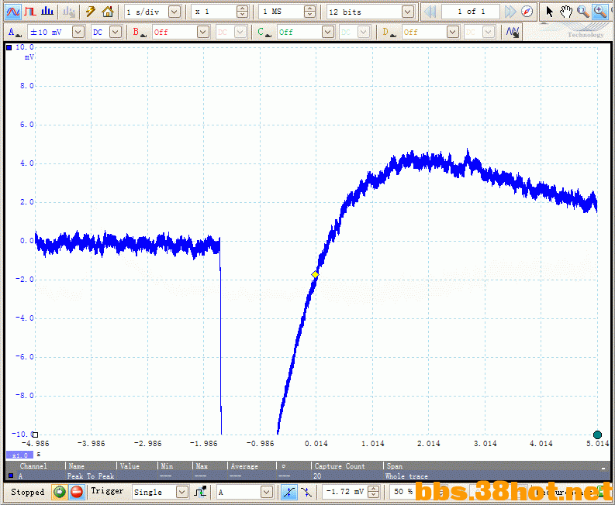Click the Channel column header

coord(33,466)
